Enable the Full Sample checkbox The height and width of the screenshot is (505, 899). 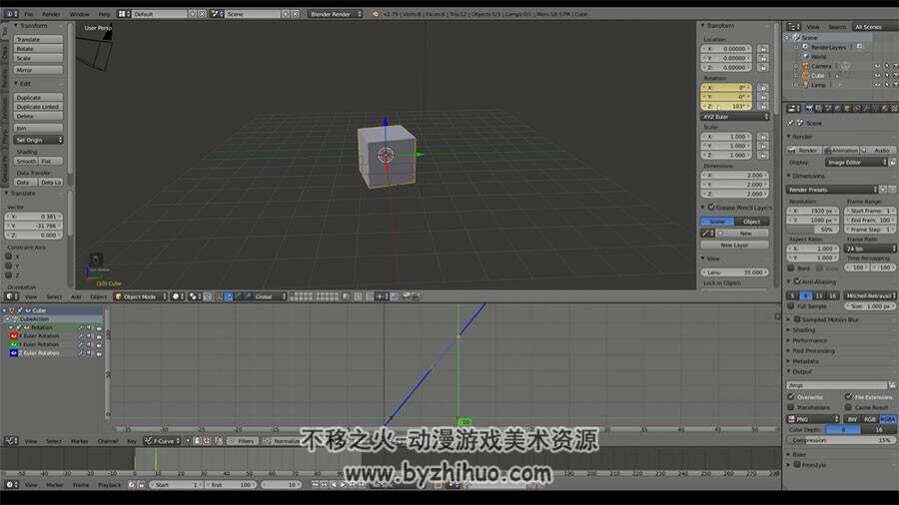tap(791, 306)
